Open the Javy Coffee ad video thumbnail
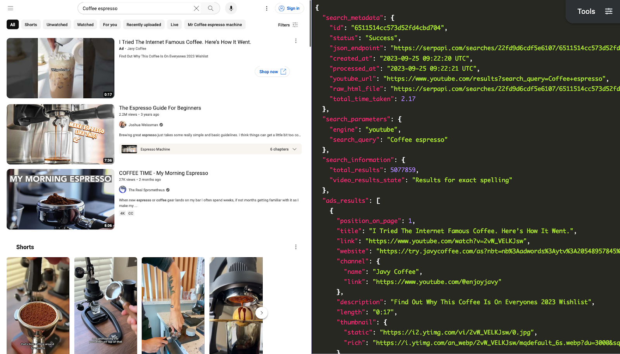This screenshot has width=620, height=354. pyautogui.click(x=60, y=68)
